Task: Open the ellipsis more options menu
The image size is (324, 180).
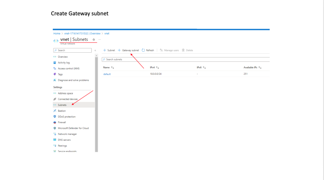Action: [x=100, y=40]
